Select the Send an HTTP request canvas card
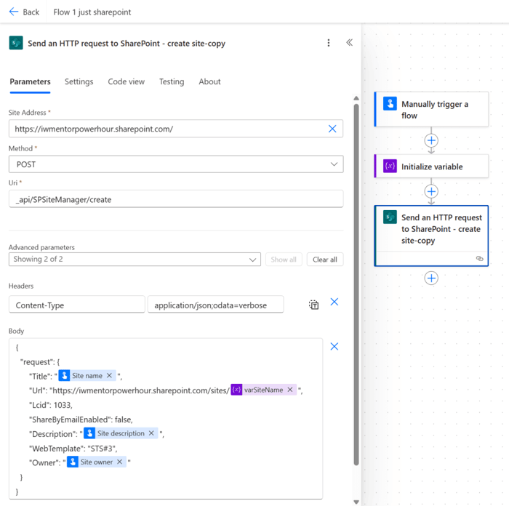This screenshot has width=509, height=506. [431, 236]
